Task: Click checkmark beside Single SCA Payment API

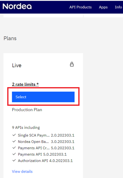Action: point(14,135)
